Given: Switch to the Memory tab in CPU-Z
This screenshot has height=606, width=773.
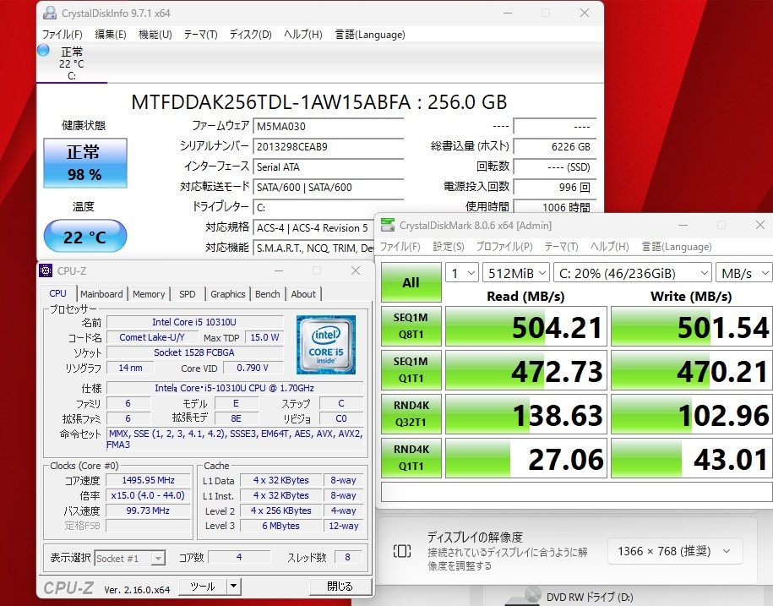Looking at the screenshot, I should 149,294.
